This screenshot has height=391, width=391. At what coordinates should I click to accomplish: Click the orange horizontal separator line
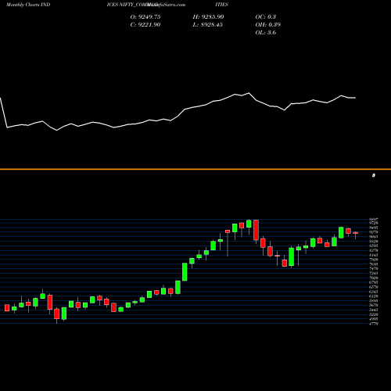click(x=195, y=169)
